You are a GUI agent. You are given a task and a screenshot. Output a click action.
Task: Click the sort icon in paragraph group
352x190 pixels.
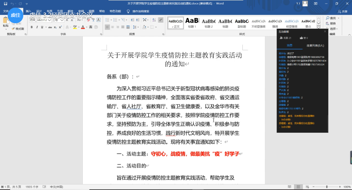coord(153,20)
